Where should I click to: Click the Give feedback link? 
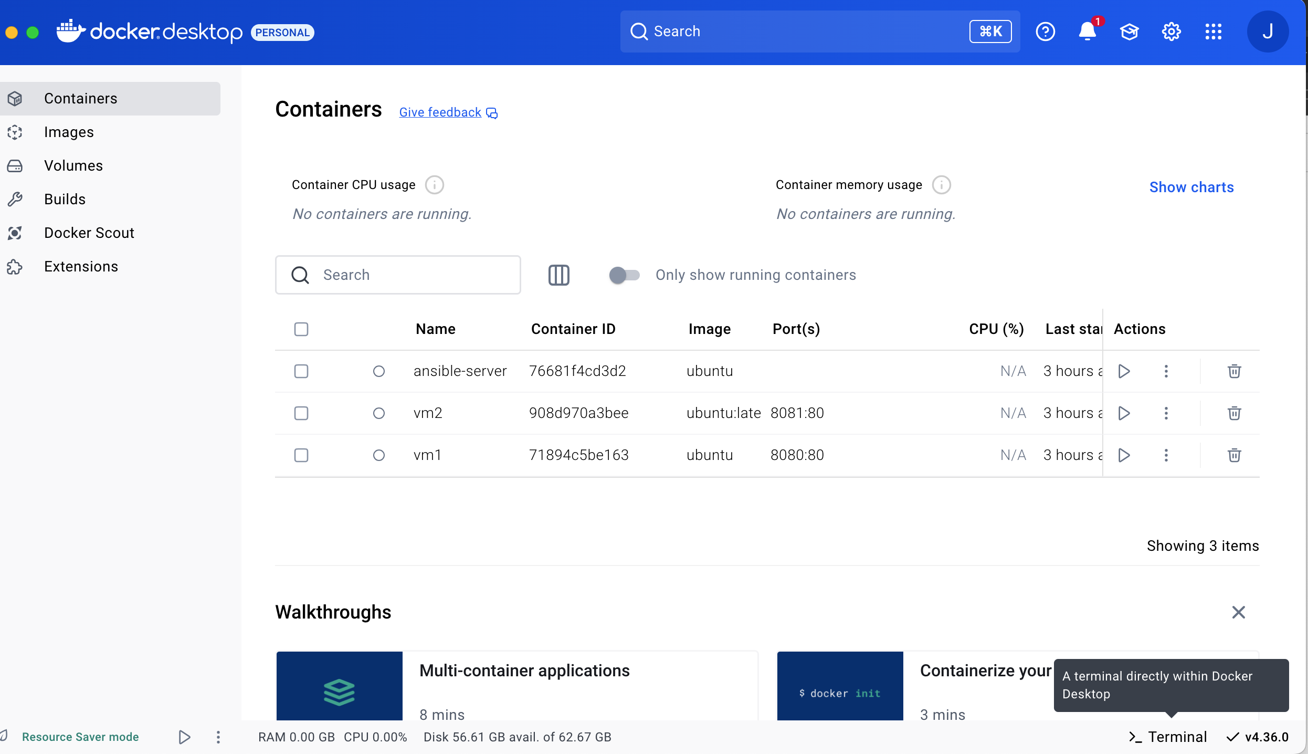(440, 112)
